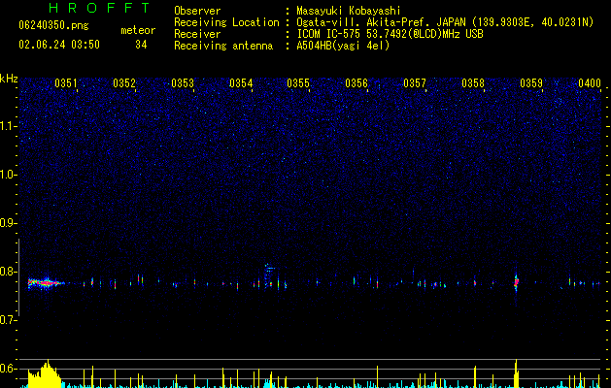
Task: Click the Receiver field label
Action: point(197,34)
